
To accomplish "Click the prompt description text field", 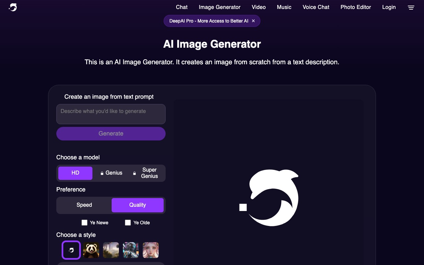I will click(x=111, y=114).
